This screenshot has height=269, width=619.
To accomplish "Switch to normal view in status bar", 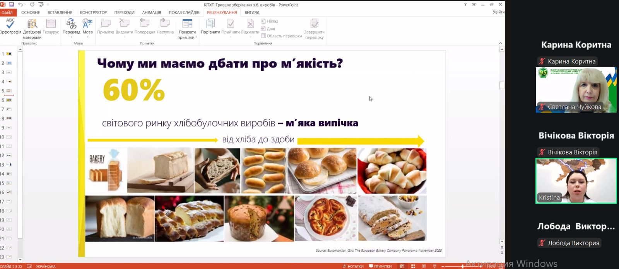I will 402,266.
